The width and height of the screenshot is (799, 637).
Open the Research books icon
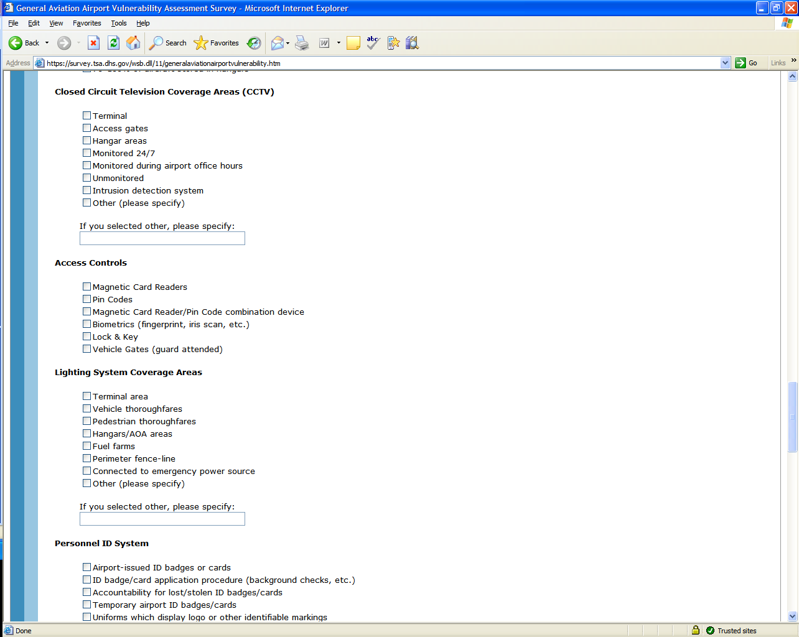pyautogui.click(x=412, y=43)
